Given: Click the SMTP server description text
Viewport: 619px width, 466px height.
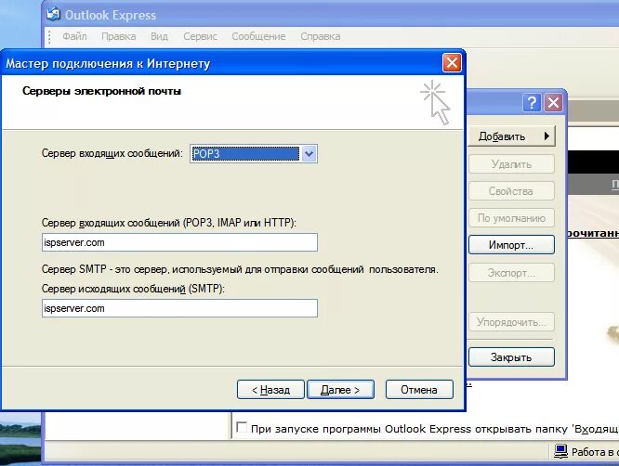Looking at the screenshot, I should tap(240, 269).
